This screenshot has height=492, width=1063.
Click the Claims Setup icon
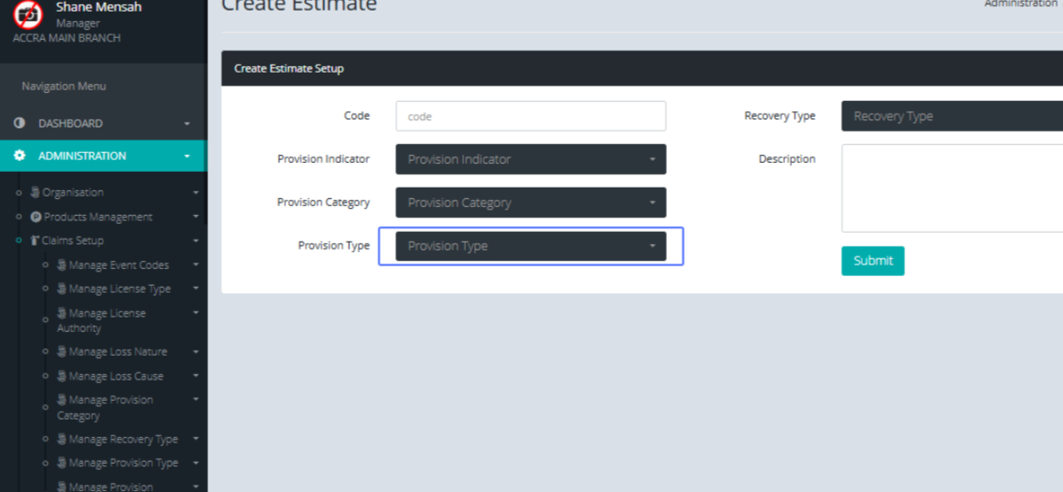tap(35, 241)
